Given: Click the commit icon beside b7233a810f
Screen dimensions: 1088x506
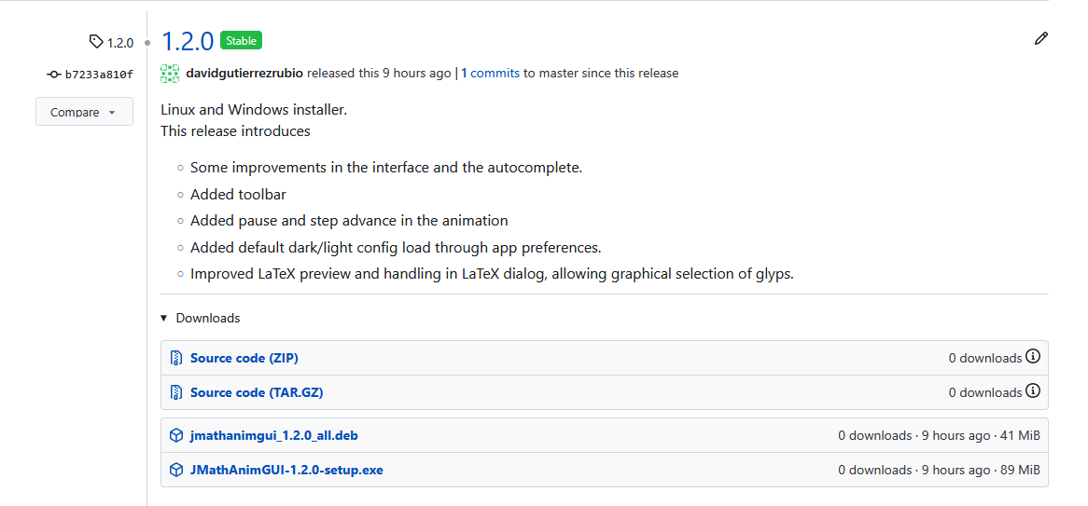Looking at the screenshot, I should pyautogui.click(x=53, y=75).
